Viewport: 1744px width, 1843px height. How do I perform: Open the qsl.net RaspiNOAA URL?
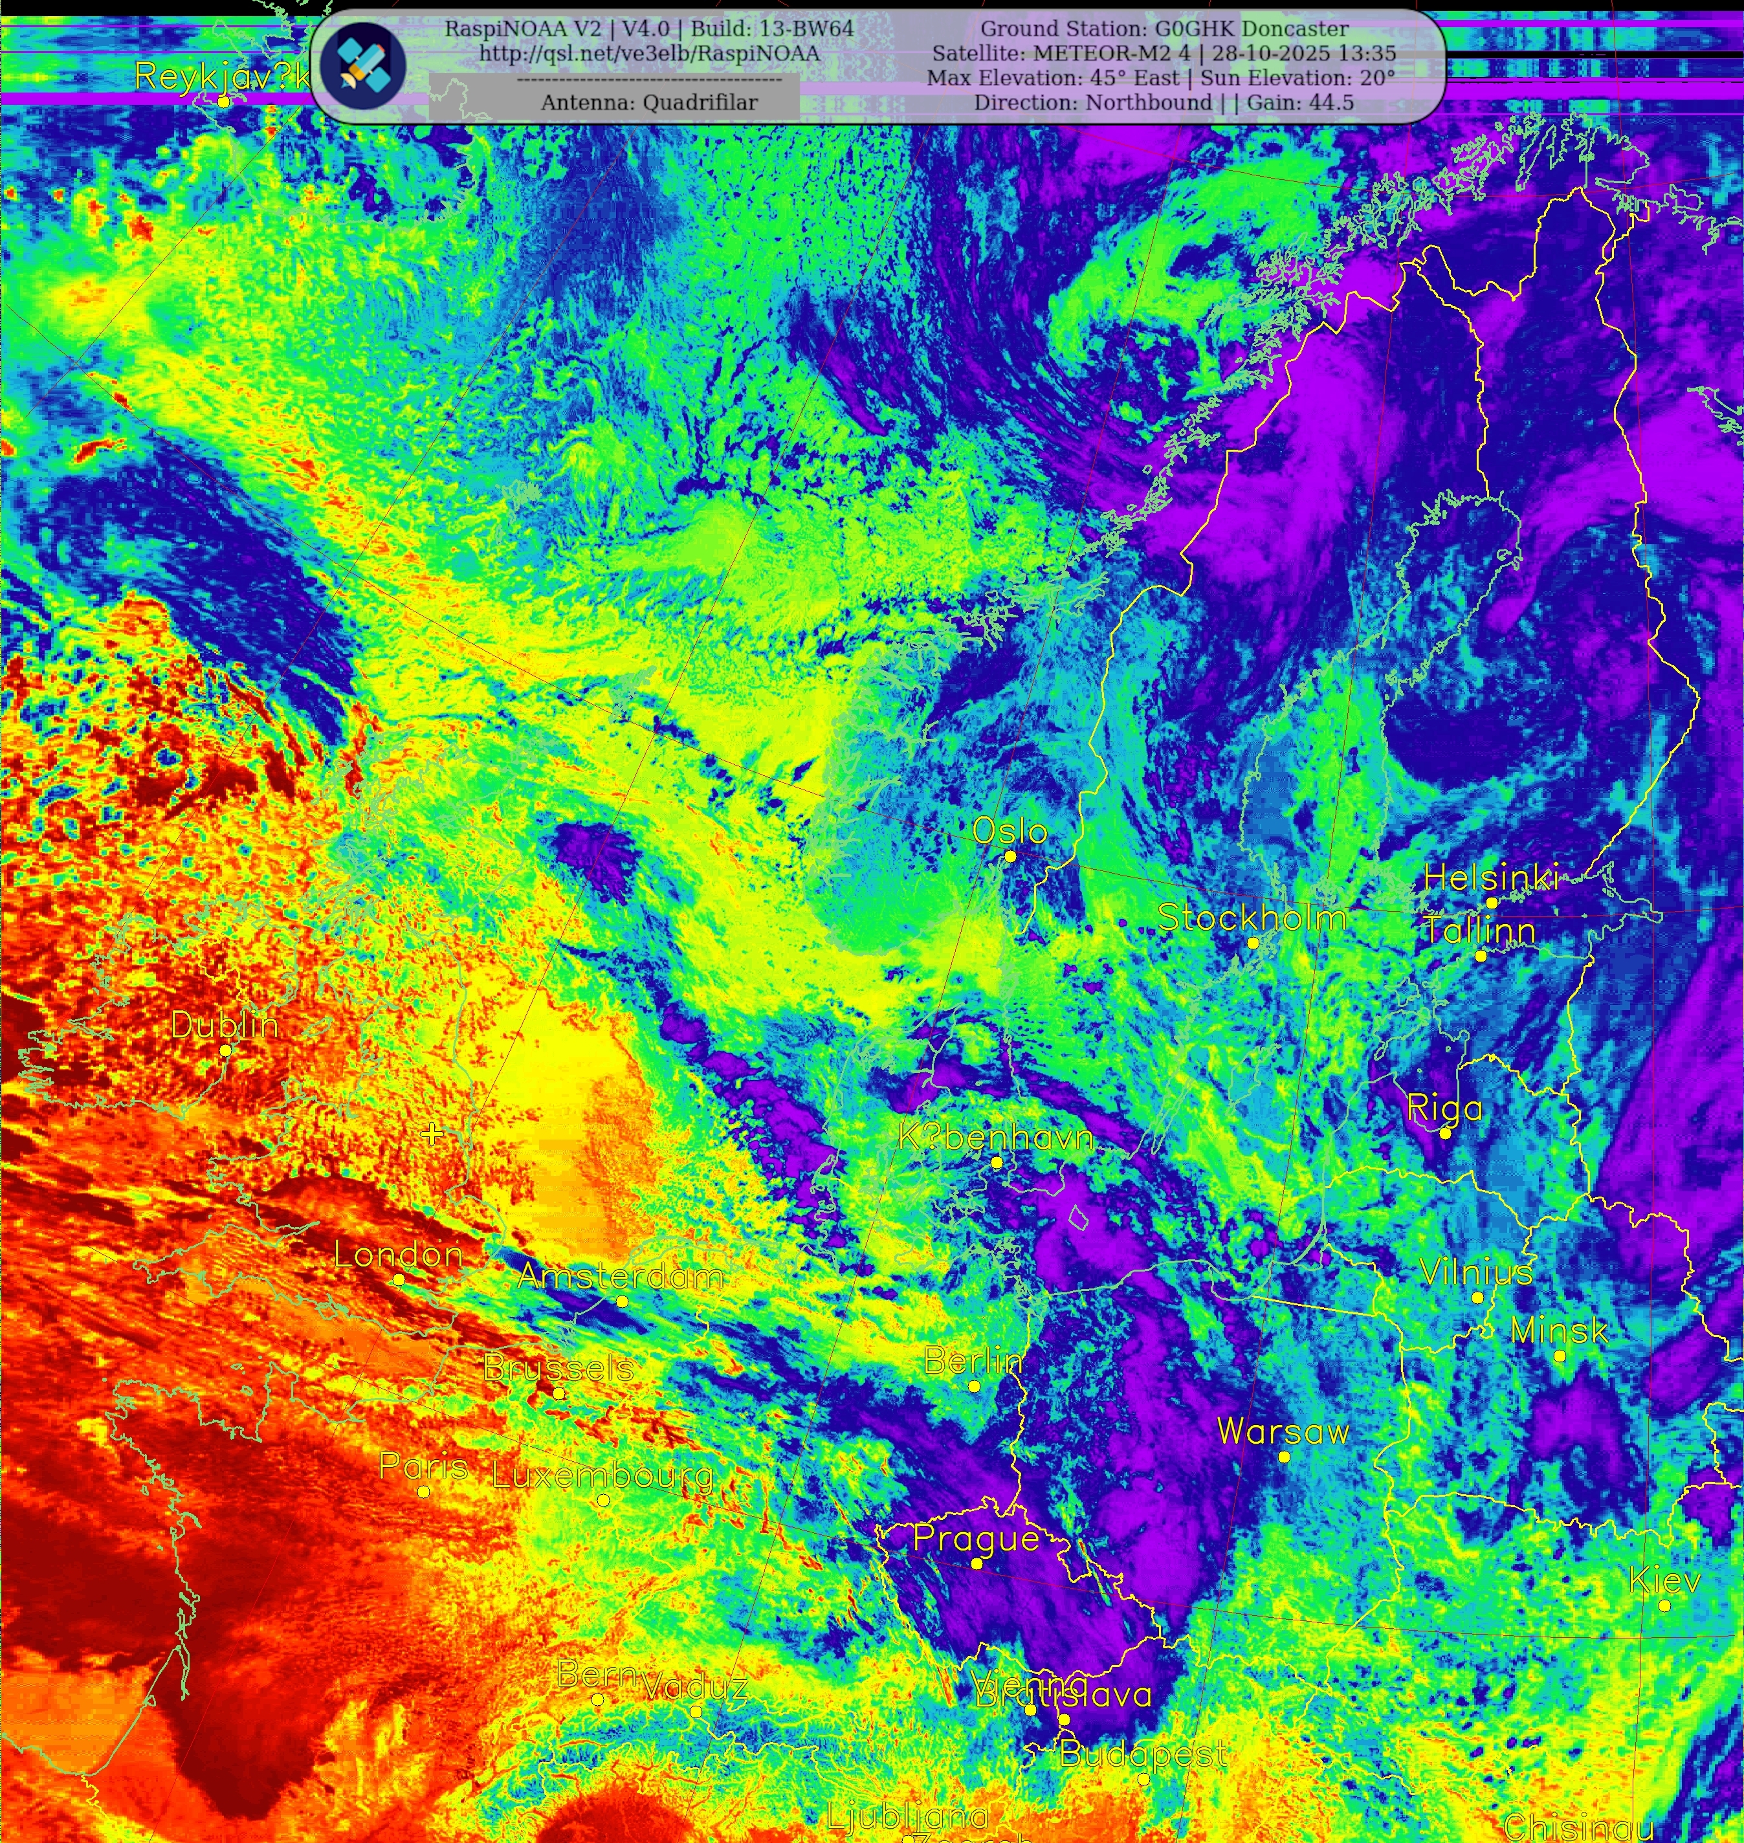[649, 54]
